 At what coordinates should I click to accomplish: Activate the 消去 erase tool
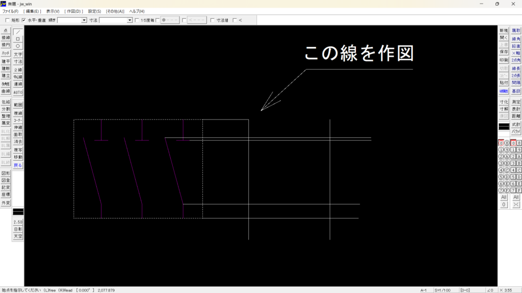click(x=18, y=142)
